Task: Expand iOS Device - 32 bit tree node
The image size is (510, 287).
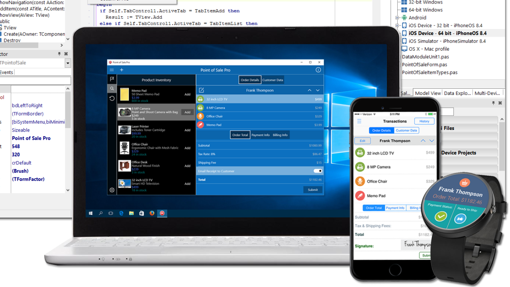Action: click(397, 26)
